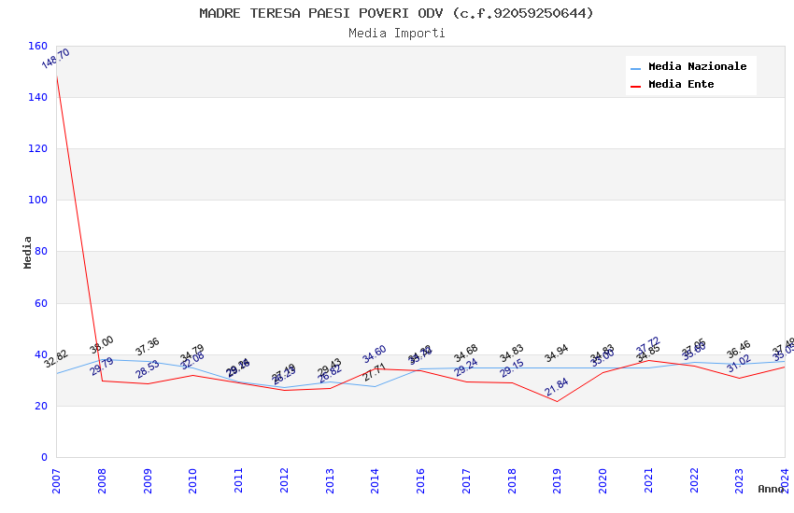Click the red Media Ente legend swatch

pos(635,86)
